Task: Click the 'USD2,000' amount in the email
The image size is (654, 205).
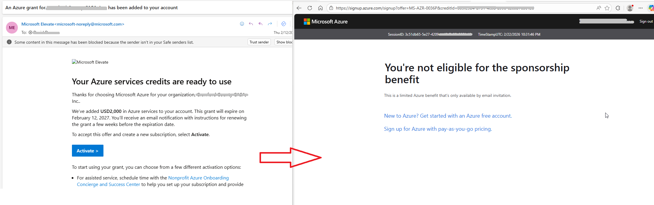Action: 111,111
